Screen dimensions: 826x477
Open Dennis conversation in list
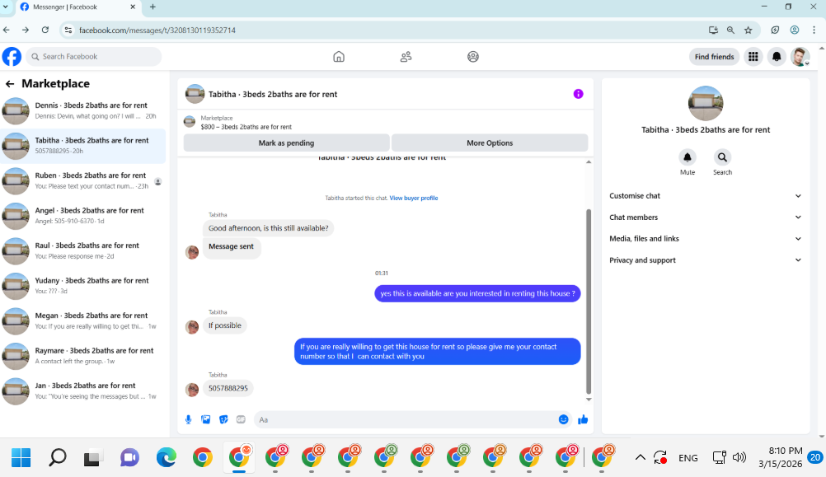(84, 110)
